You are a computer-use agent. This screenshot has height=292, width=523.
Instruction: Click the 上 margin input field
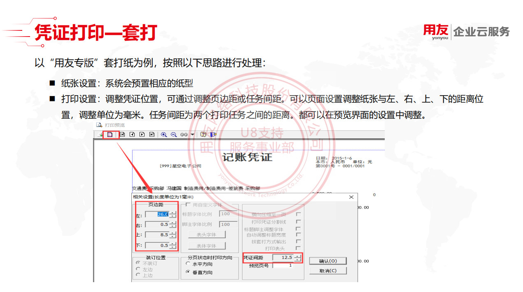coord(157,235)
